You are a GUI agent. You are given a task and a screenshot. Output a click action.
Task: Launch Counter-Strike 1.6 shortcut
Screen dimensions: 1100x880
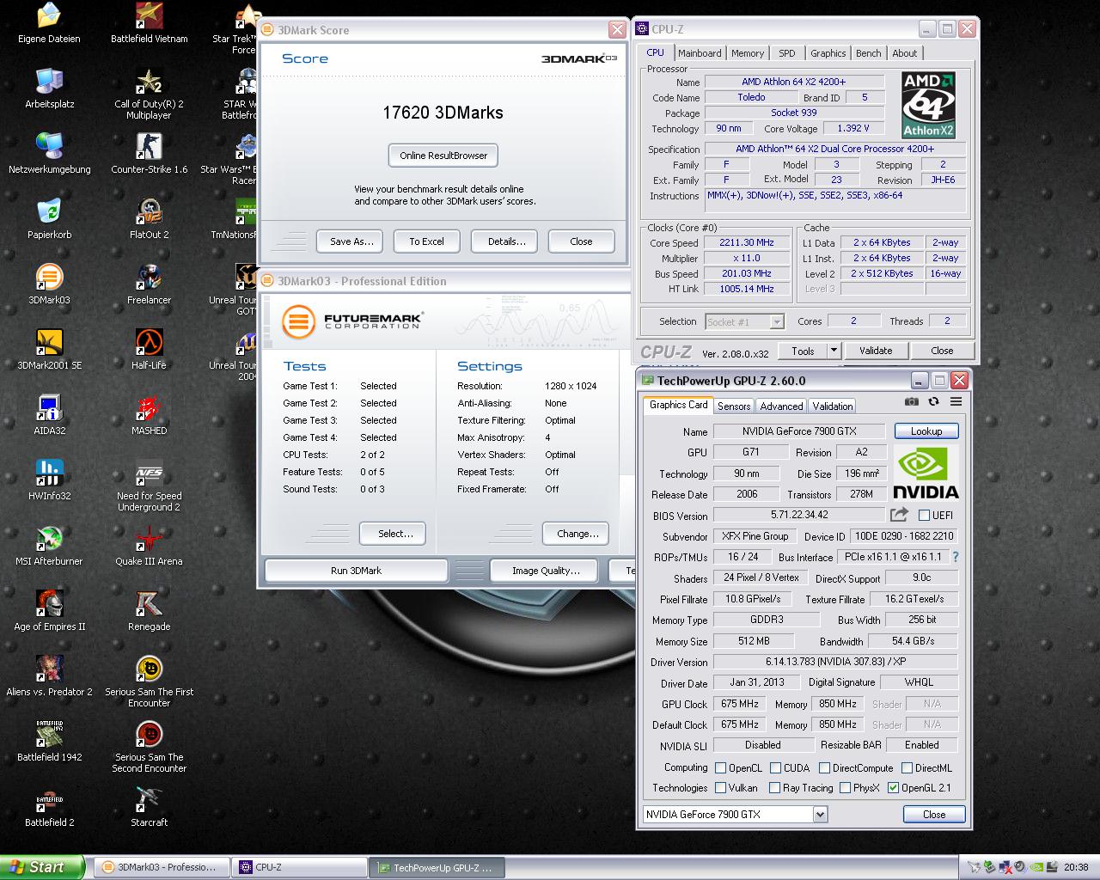coord(150,155)
